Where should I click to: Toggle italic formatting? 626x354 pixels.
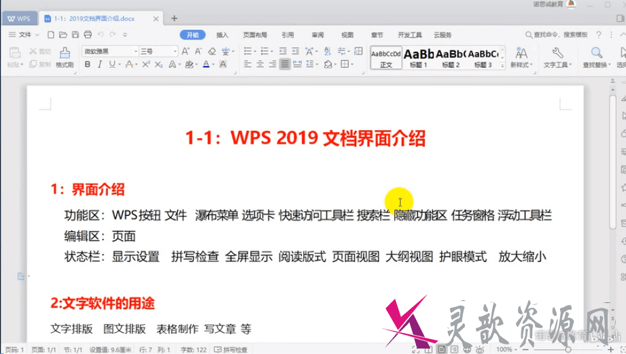pos(100,64)
